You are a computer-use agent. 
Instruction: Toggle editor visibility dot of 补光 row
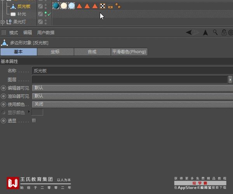(x=45, y=13)
